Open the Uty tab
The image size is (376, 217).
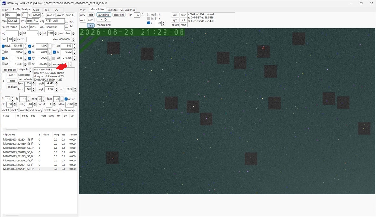click(56, 10)
